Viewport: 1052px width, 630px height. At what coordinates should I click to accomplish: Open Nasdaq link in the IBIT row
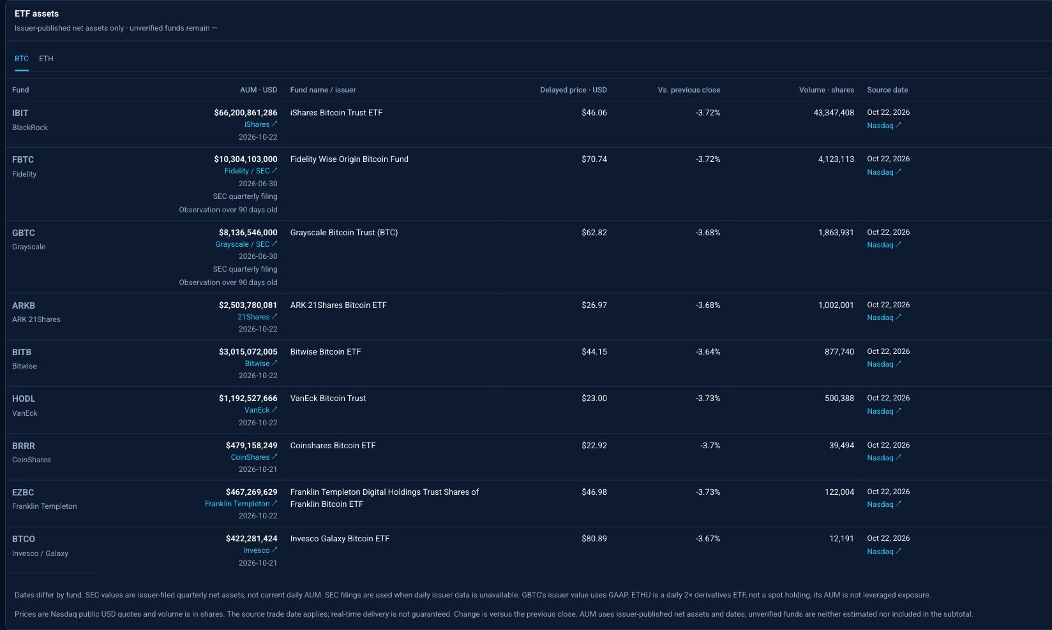pos(884,126)
